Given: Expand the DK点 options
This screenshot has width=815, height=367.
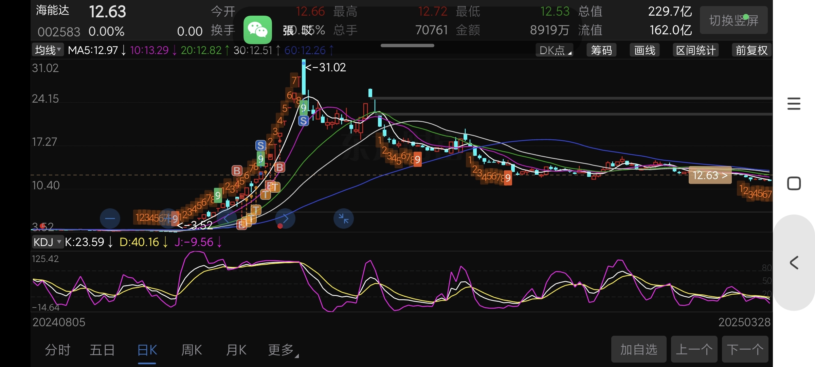Looking at the screenshot, I should [x=555, y=50].
